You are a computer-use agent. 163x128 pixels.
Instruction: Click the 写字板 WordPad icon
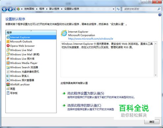8,93
